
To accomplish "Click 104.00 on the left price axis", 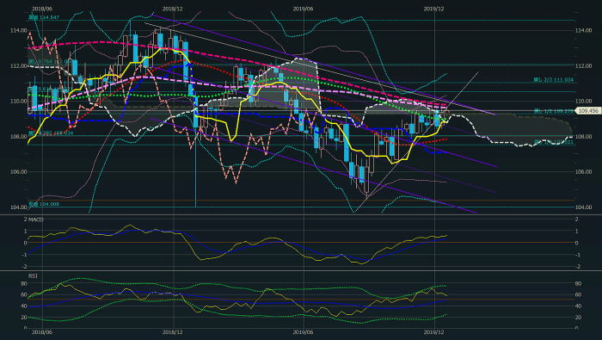I will [x=18, y=207].
